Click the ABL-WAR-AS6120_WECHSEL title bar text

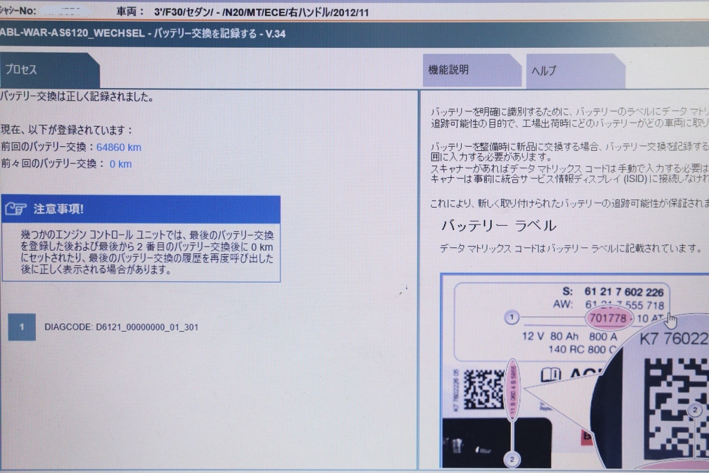[143, 33]
